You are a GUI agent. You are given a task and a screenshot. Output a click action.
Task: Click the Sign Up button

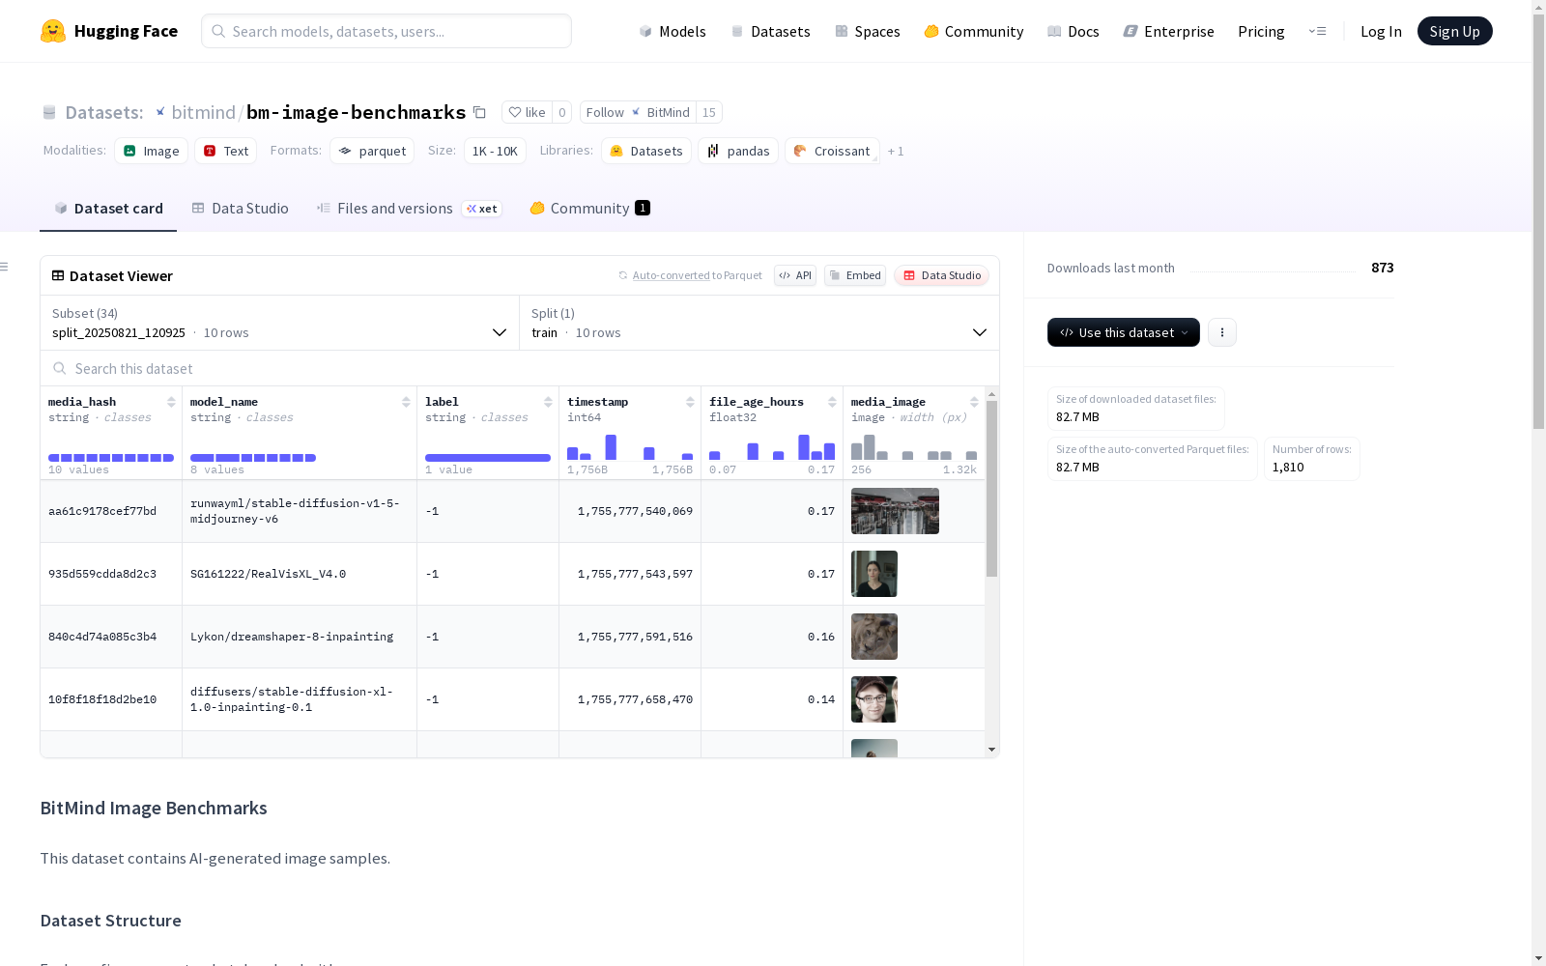click(x=1455, y=31)
